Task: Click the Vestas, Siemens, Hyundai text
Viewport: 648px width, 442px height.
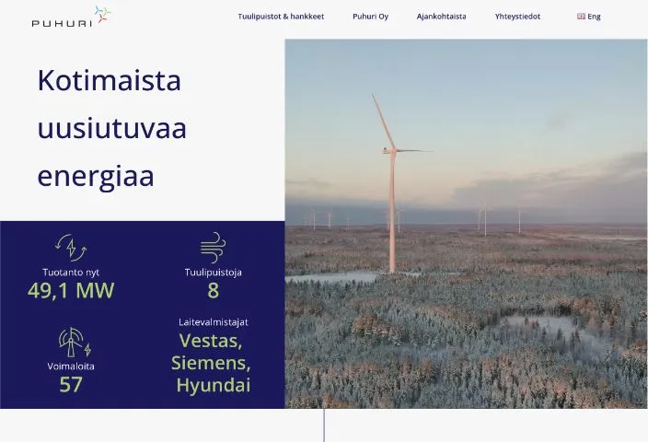Action: coord(211,363)
